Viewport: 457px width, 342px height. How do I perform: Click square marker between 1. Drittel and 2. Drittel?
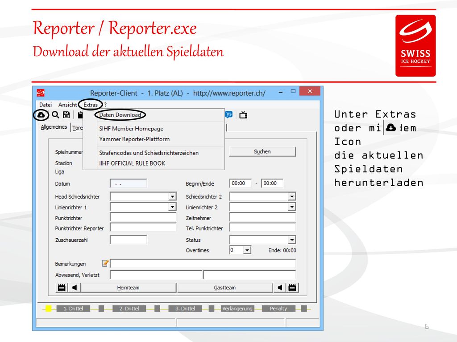101,309
